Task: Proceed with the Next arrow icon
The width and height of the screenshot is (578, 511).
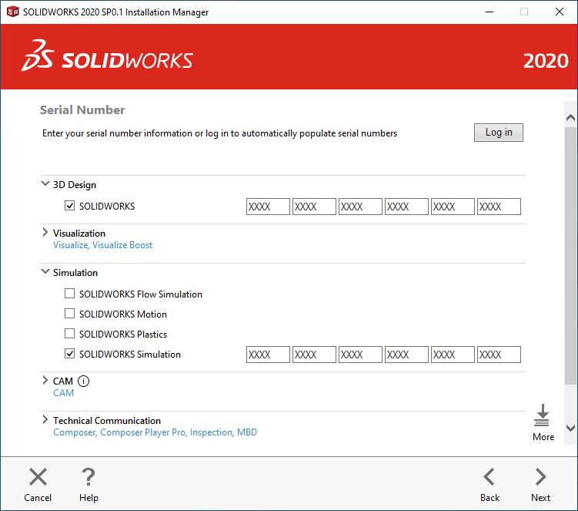Action: (540, 477)
